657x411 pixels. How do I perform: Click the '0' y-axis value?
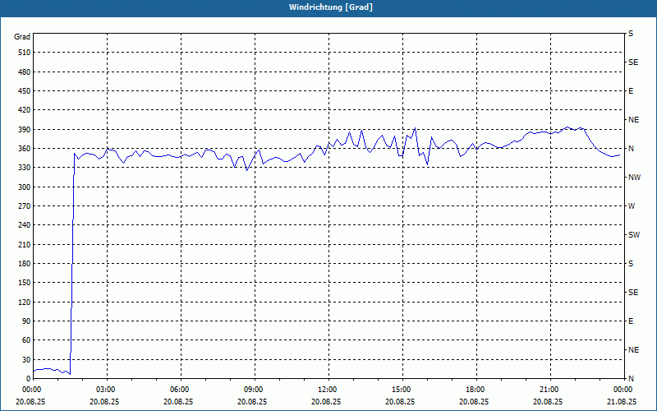click(x=28, y=379)
